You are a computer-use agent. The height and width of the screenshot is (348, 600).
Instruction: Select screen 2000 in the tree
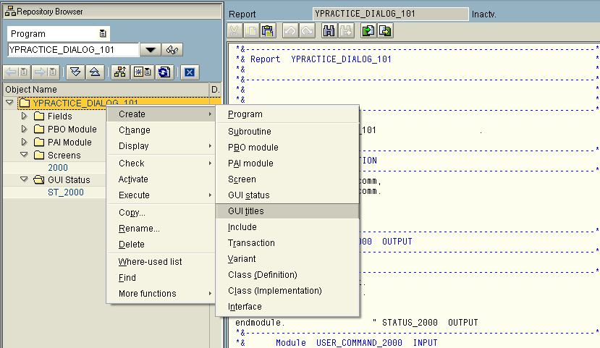(58, 168)
